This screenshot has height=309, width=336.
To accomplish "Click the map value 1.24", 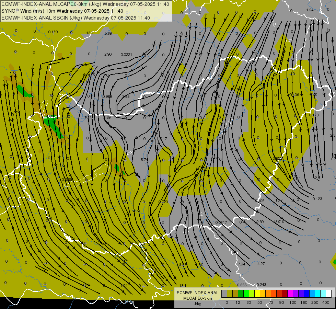I will pyautogui.click(x=310, y=10).
